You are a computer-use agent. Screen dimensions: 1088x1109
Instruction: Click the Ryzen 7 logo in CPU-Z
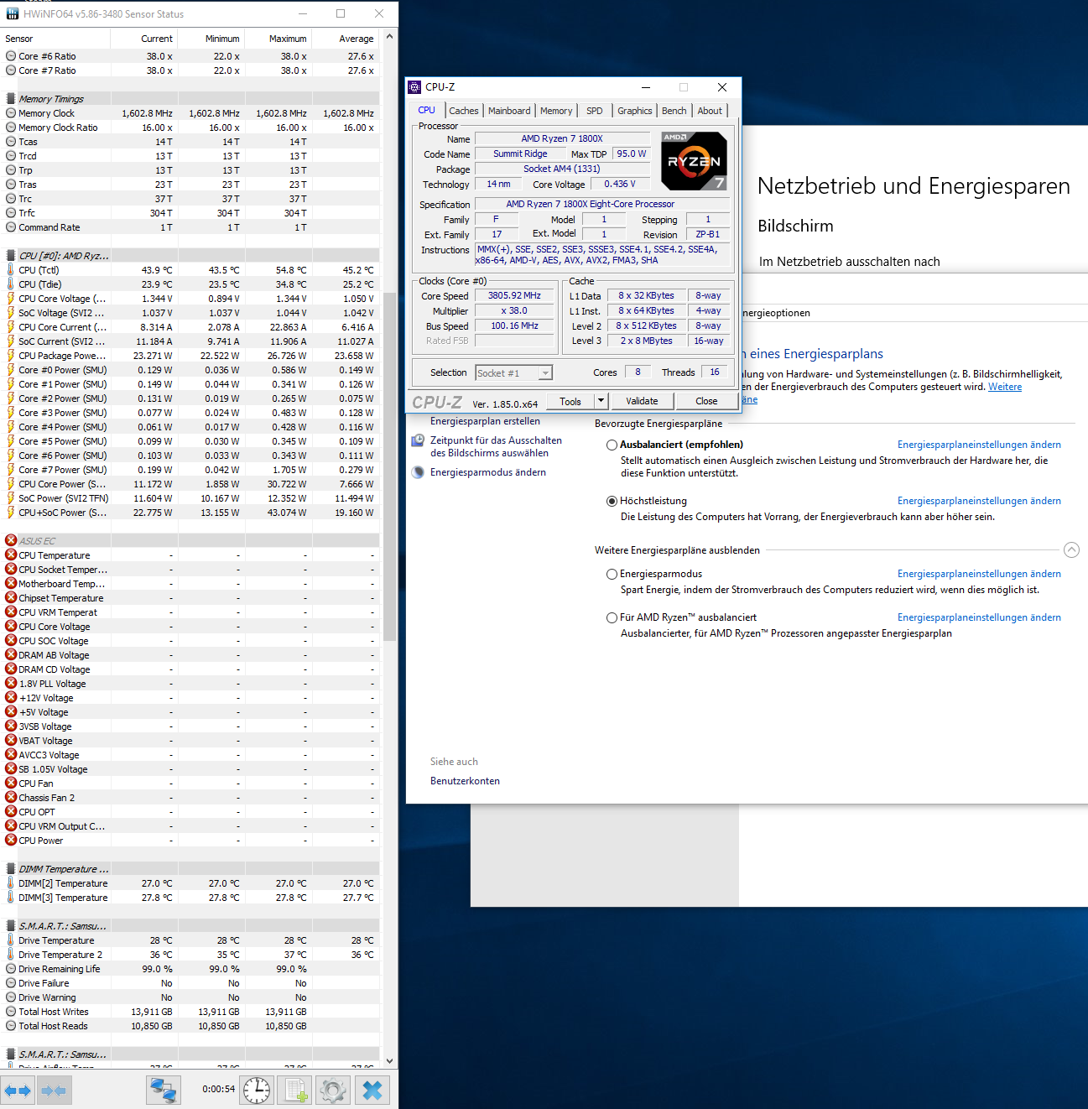(694, 161)
